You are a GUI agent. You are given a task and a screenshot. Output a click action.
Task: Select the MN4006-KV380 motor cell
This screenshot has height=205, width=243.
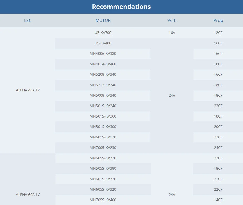coord(103,54)
